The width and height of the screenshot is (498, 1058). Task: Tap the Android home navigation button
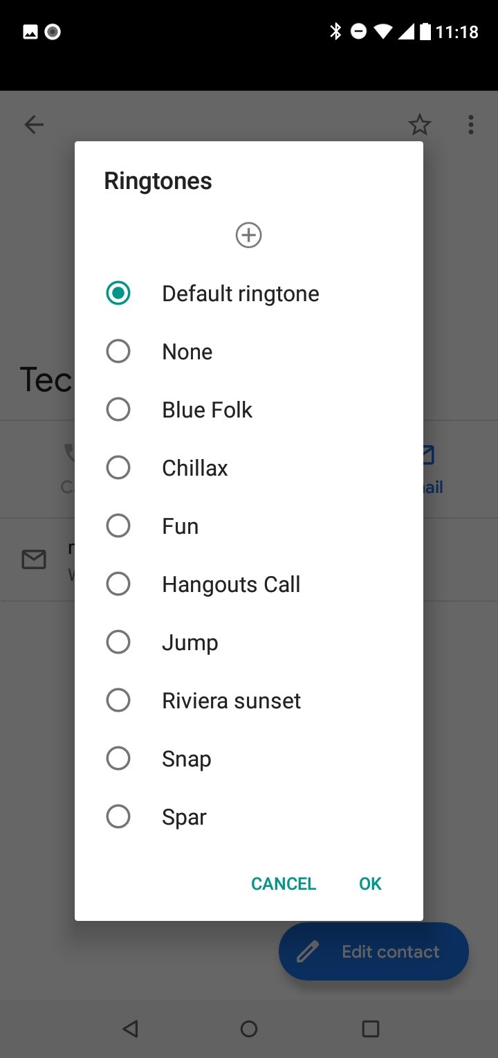coord(249,1029)
